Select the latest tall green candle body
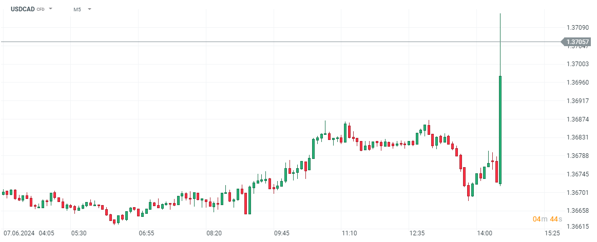 click(x=500, y=128)
